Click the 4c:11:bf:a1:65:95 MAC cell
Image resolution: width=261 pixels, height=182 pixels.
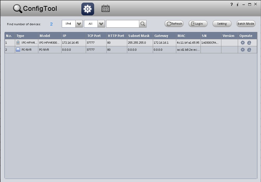click(188, 43)
